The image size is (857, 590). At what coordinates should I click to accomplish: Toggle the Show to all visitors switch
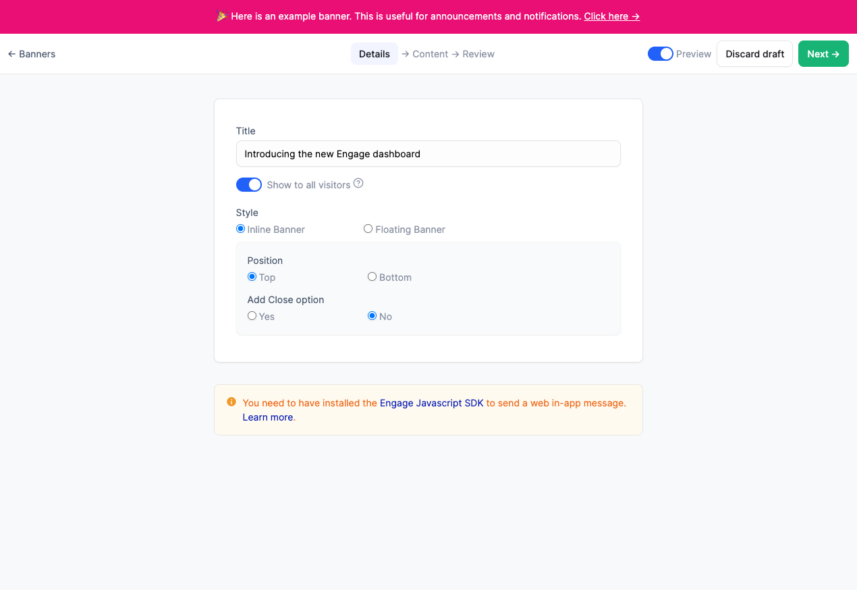[x=249, y=184]
